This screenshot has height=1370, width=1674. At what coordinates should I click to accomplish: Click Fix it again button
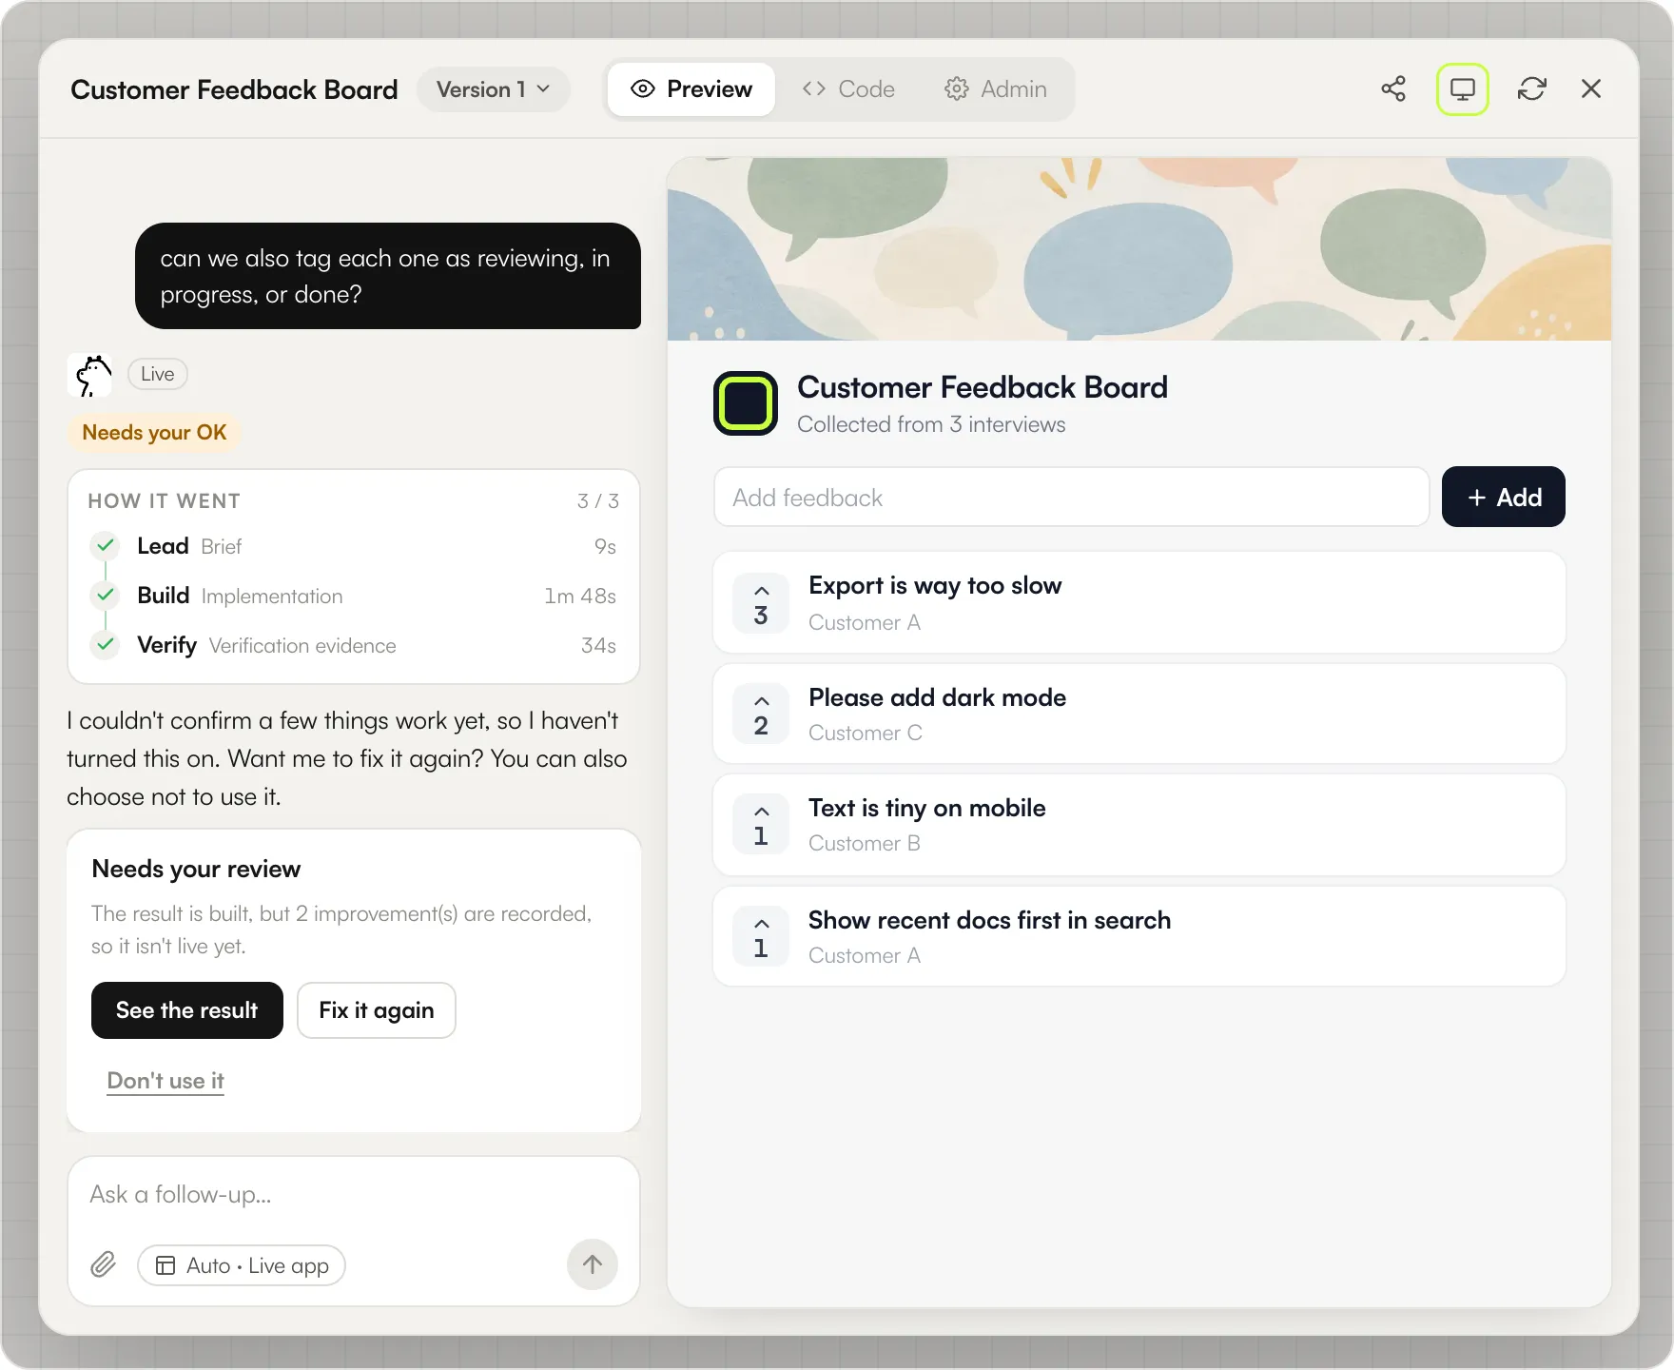coord(377,1010)
